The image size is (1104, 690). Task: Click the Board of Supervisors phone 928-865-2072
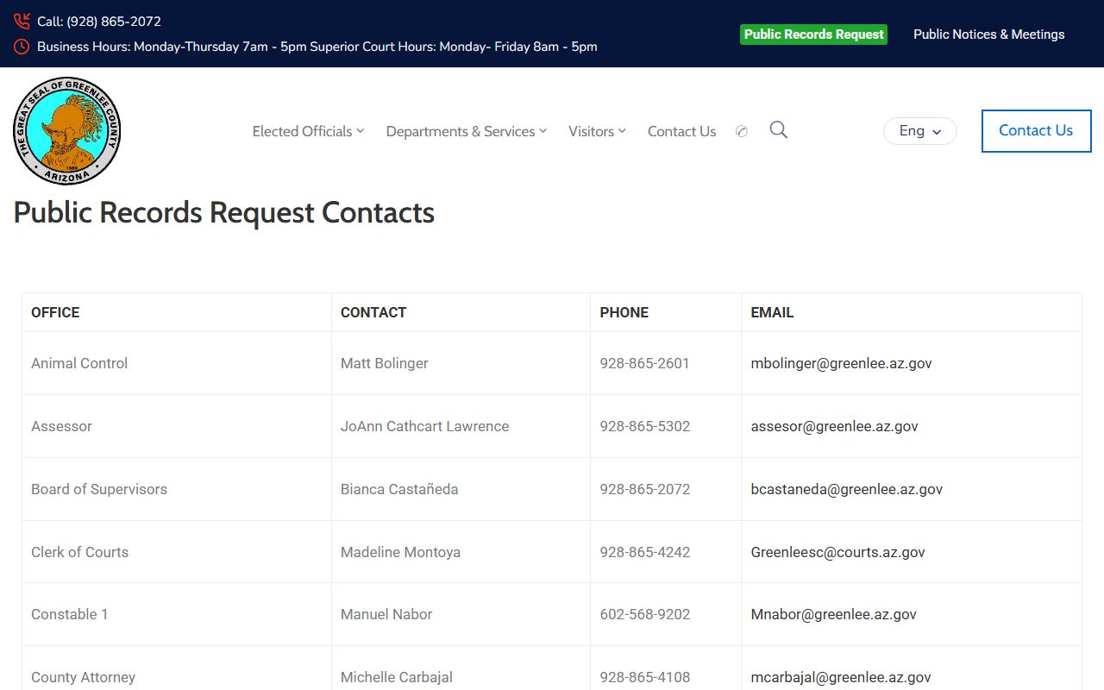pos(645,489)
